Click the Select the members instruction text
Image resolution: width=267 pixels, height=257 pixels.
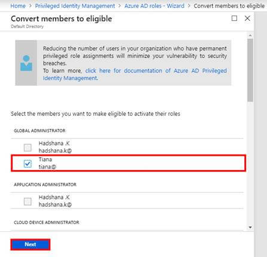[95, 114]
